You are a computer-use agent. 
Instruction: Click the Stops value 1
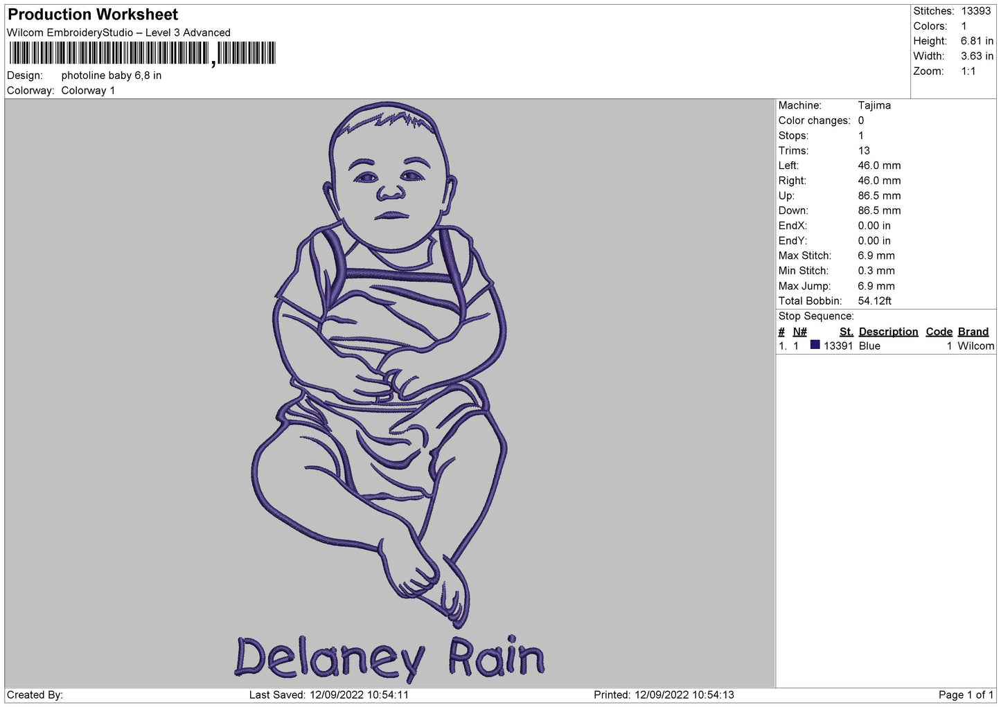click(861, 136)
